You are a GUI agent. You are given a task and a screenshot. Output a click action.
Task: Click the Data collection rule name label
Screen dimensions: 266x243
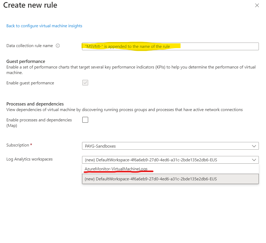coord(30,46)
